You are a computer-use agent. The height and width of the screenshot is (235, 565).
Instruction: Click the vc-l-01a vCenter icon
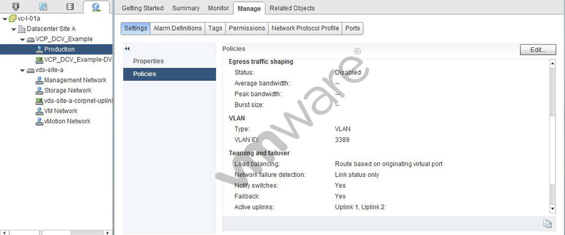click(12, 19)
